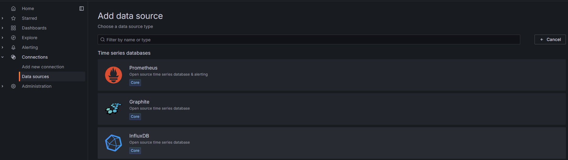568x160 pixels.
Task: Click the Cancel button
Action: [x=550, y=39]
